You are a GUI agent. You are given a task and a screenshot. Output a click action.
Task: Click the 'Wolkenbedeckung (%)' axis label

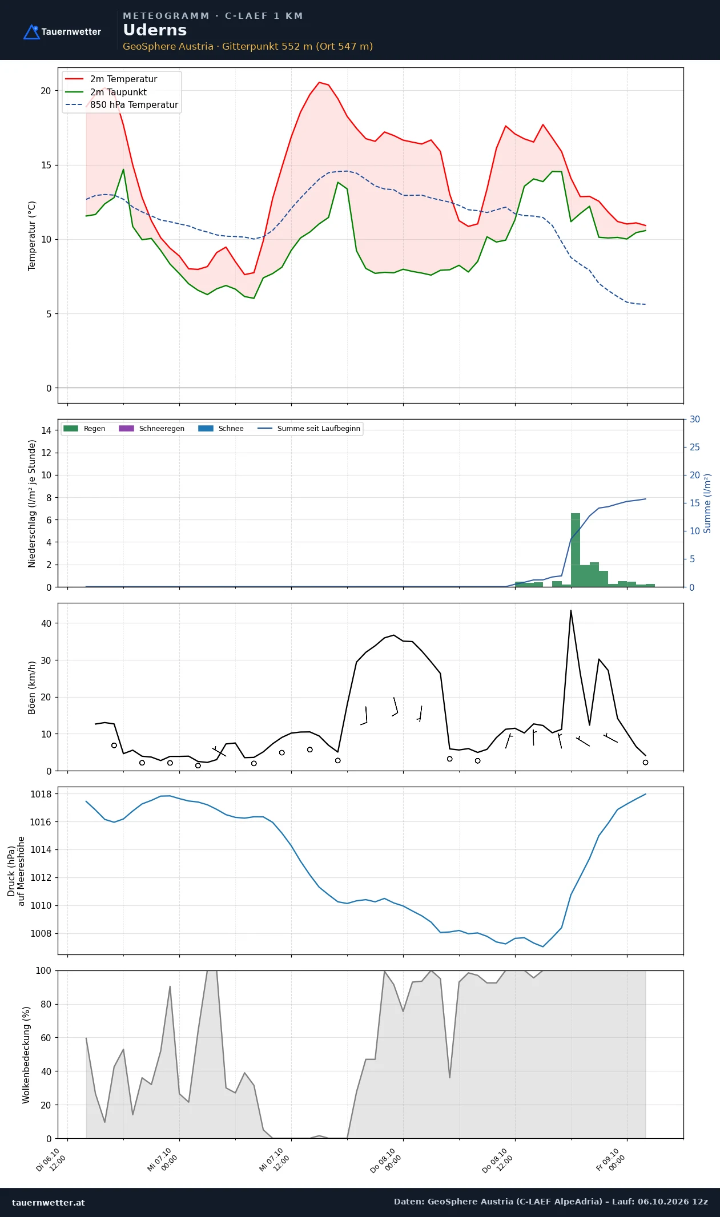point(26,1055)
